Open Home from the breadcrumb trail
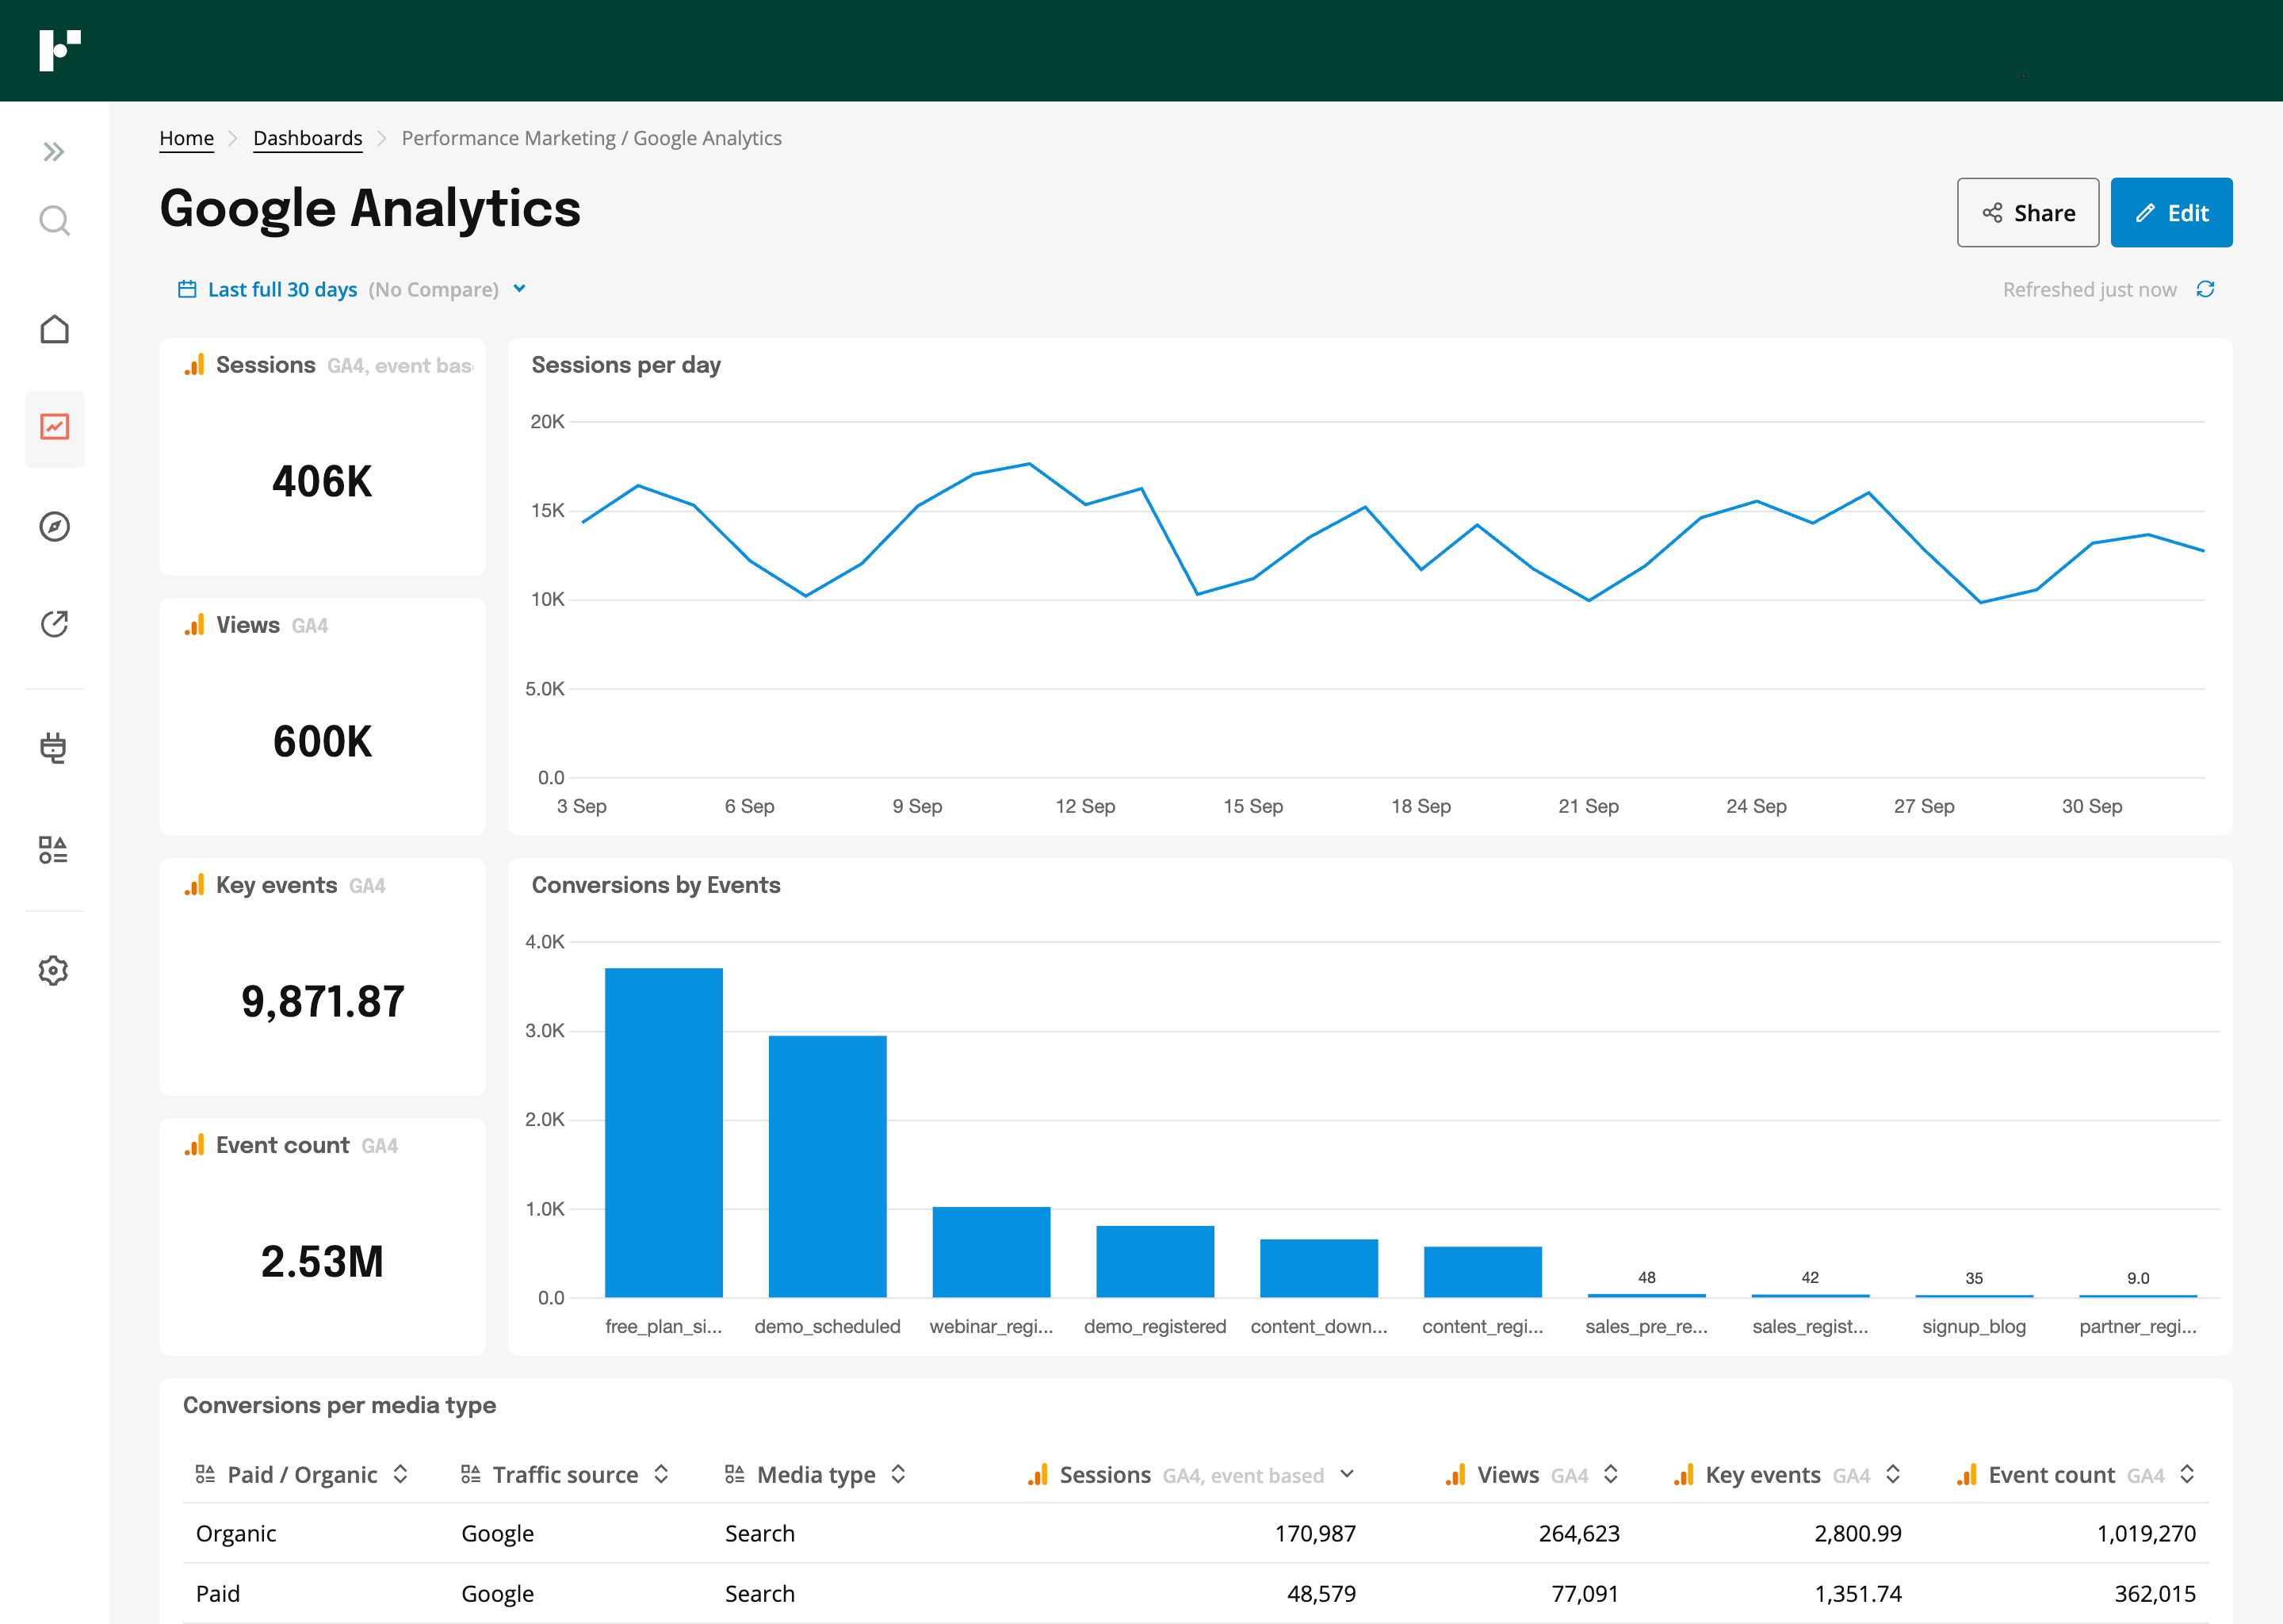Screen dimensions: 2283x1624 [186, 138]
